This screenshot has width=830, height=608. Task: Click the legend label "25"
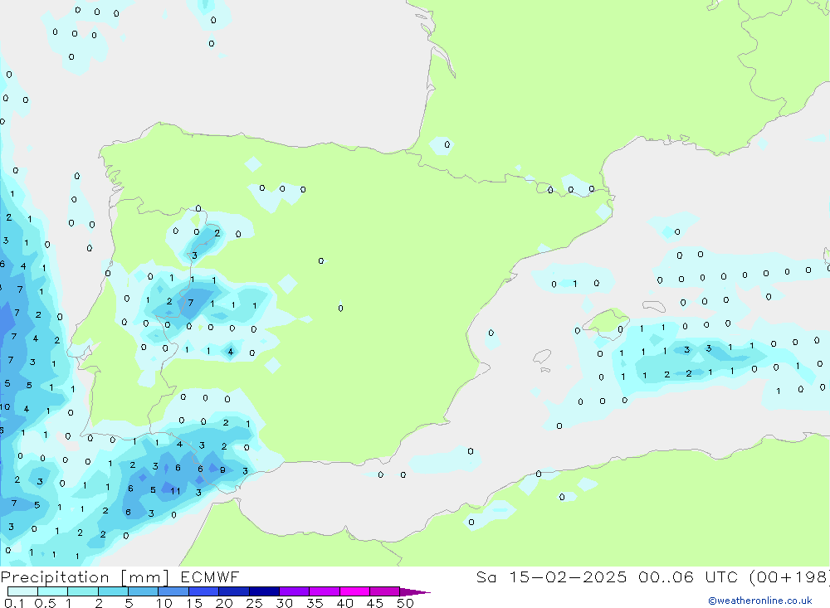click(254, 603)
